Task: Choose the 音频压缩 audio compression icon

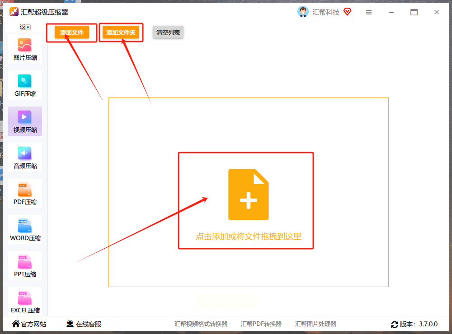Action: click(24, 153)
